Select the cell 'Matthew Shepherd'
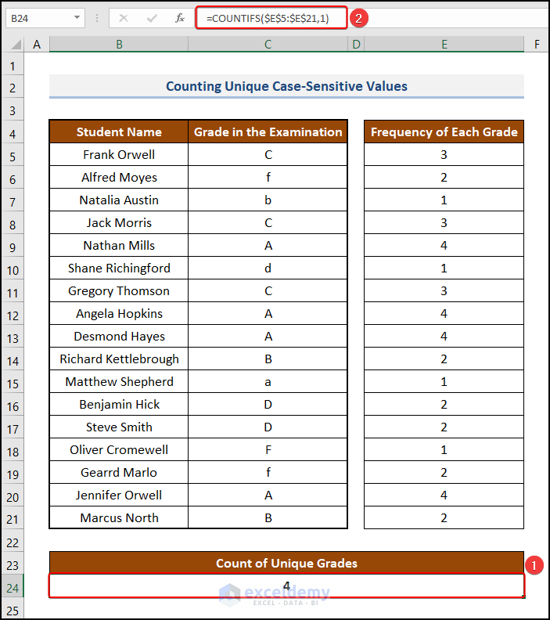550x620 pixels. 119,381
